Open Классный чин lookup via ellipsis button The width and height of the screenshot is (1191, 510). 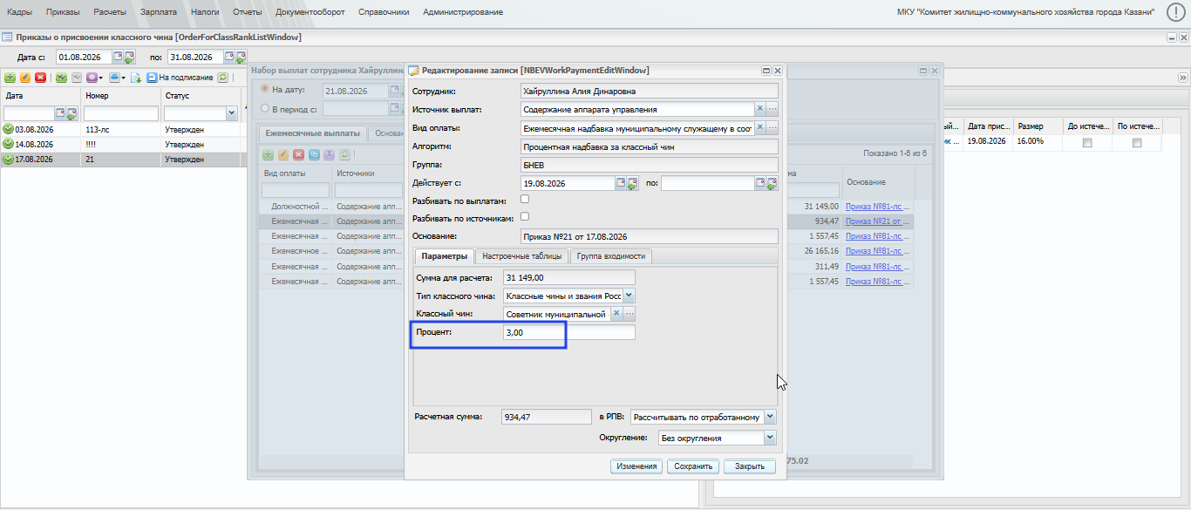point(629,314)
